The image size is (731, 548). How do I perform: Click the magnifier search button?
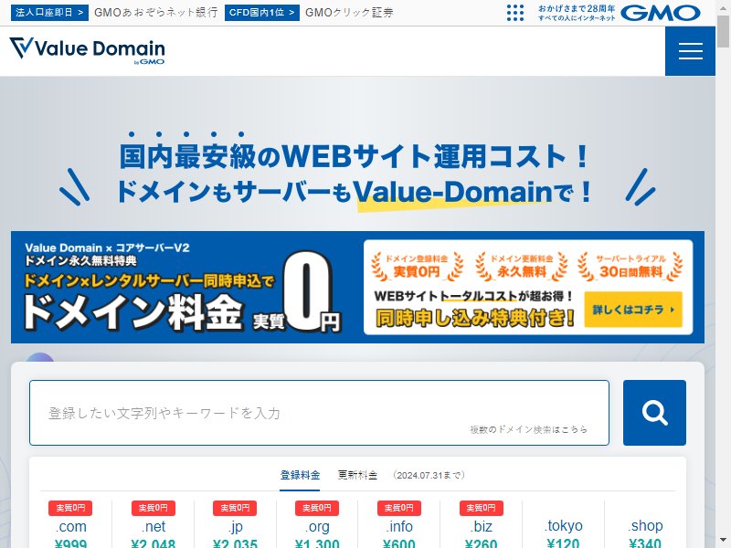654,413
